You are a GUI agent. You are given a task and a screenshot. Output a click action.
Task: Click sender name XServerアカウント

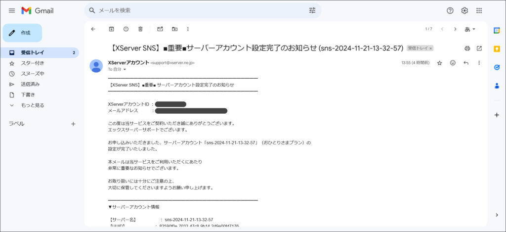click(x=128, y=63)
